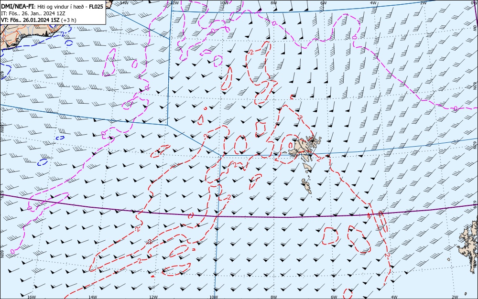Click the '4W' label on the top edge
Screen dimensions: 478x299
(x=373, y=3)
